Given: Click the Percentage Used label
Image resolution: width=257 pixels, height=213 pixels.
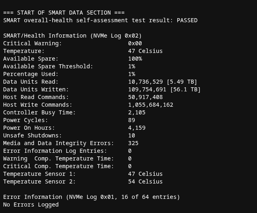Looking at the screenshot, I should (31, 74).
